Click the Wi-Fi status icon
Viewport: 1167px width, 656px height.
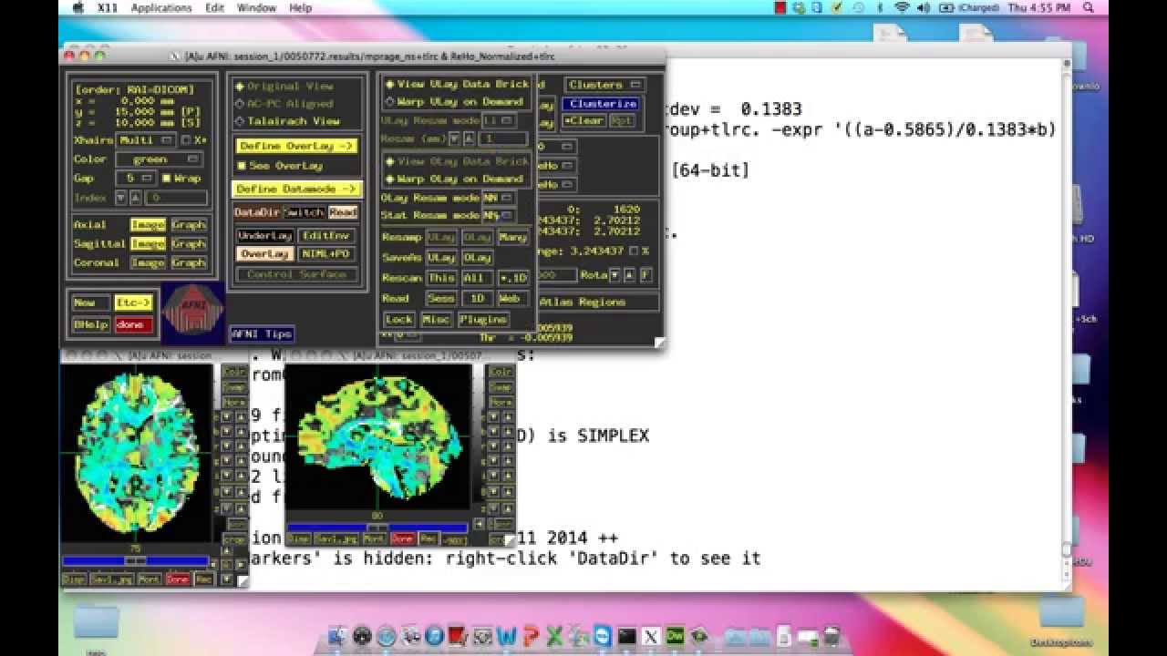pyautogui.click(x=902, y=7)
